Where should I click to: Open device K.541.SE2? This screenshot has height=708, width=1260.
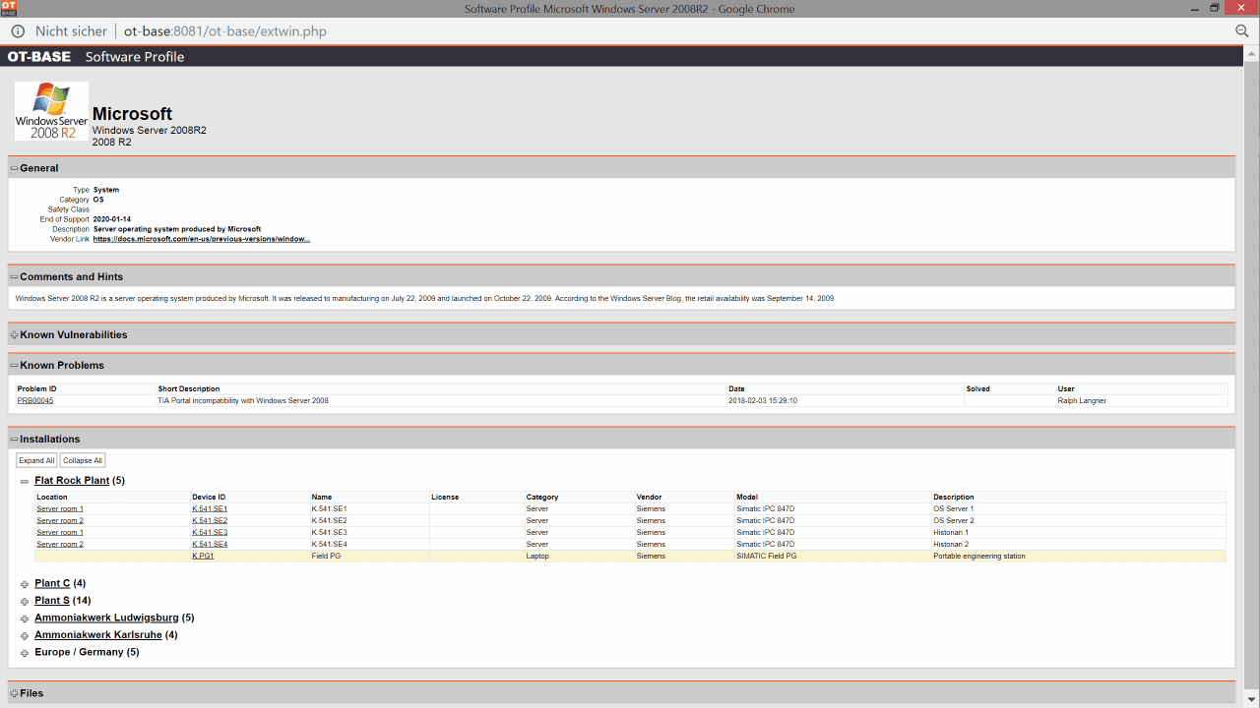210,521
